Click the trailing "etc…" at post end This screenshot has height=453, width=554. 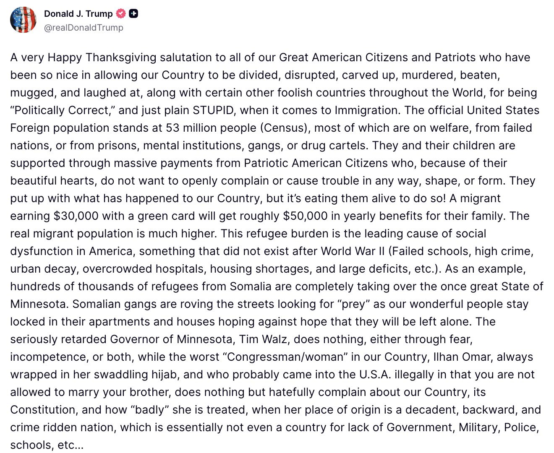[71, 445]
